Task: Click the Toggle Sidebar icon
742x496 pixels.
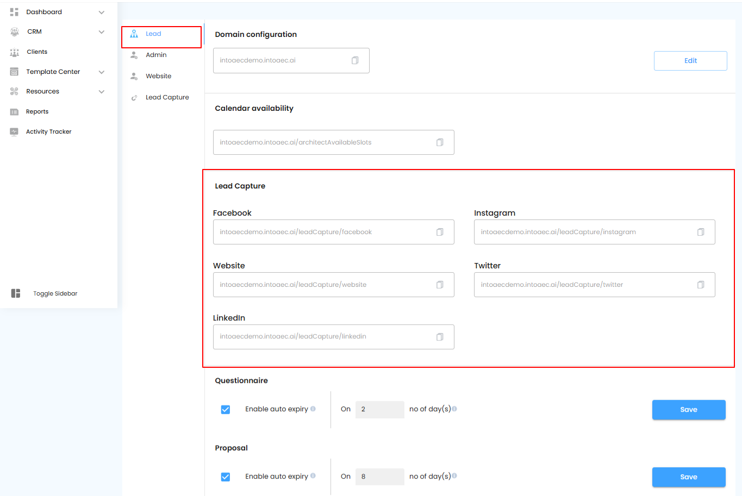Action: (16, 293)
